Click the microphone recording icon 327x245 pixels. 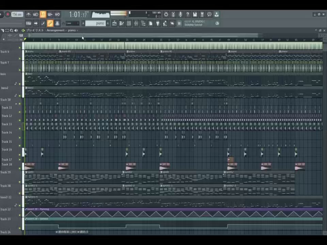coord(181,14)
